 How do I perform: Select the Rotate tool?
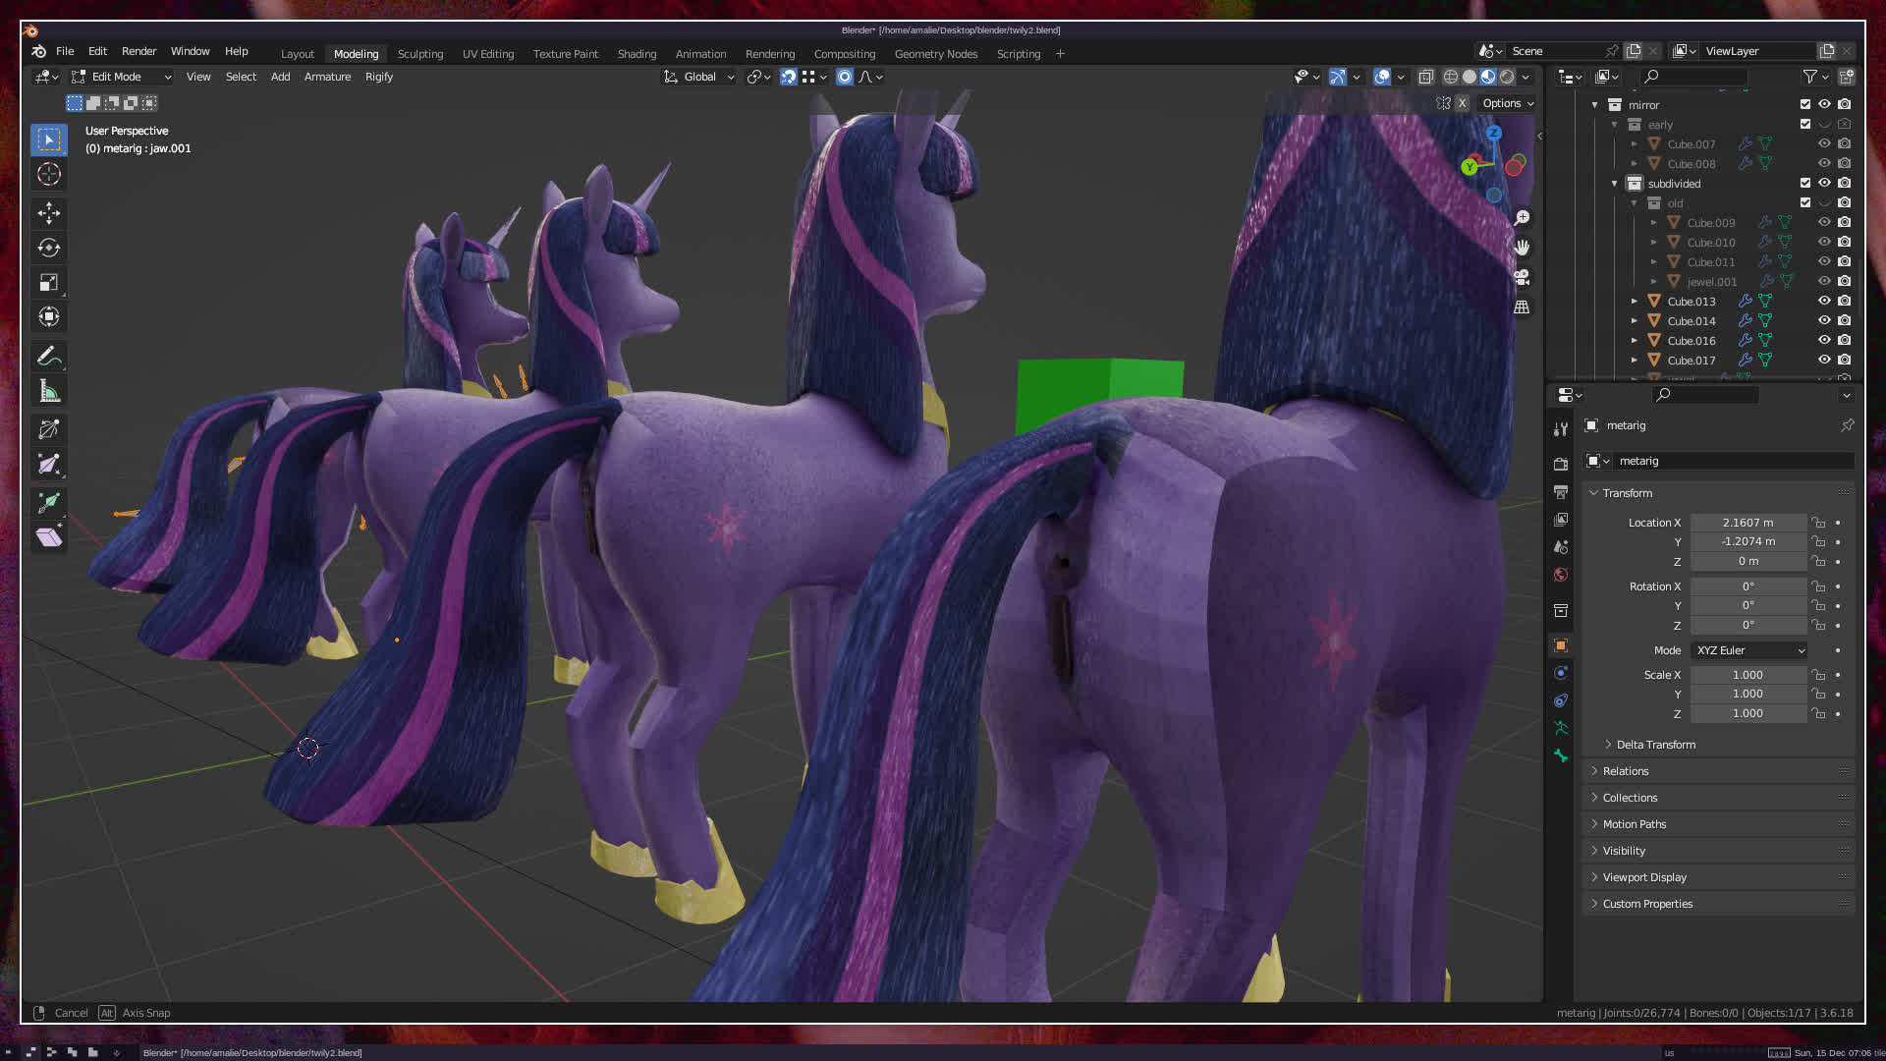[48, 248]
